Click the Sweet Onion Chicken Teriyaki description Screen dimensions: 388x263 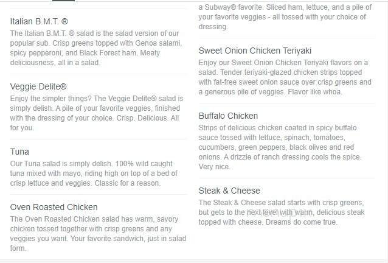pos(284,77)
